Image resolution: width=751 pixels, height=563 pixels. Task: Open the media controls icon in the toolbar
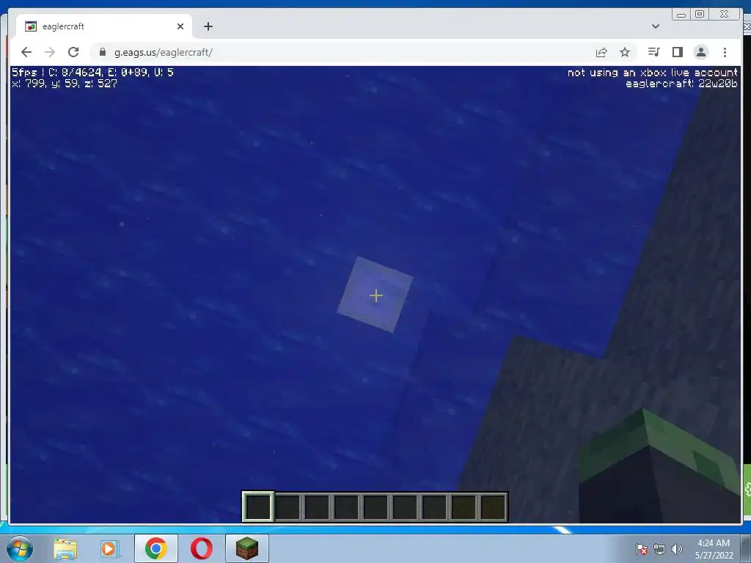click(x=653, y=52)
